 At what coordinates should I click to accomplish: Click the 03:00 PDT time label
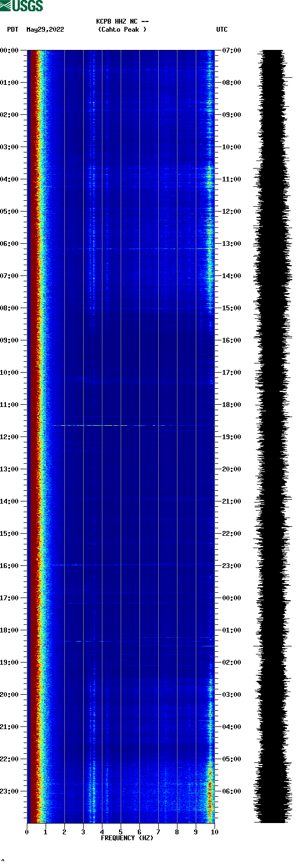click(x=9, y=147)
